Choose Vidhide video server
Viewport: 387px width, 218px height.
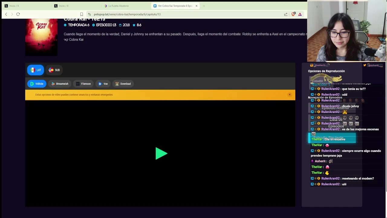[x=37, y=84]
